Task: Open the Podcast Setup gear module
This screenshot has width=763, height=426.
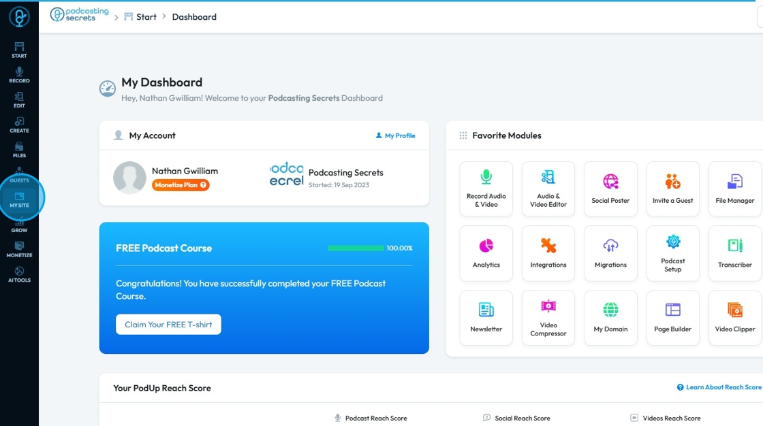Action: [x=673, y=253]
